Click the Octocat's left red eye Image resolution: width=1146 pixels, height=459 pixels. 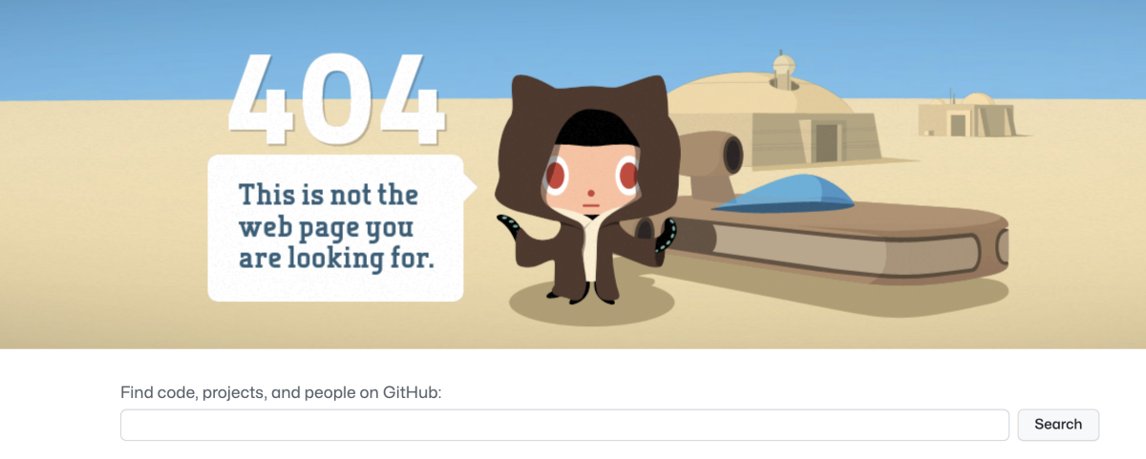[556, 176]
